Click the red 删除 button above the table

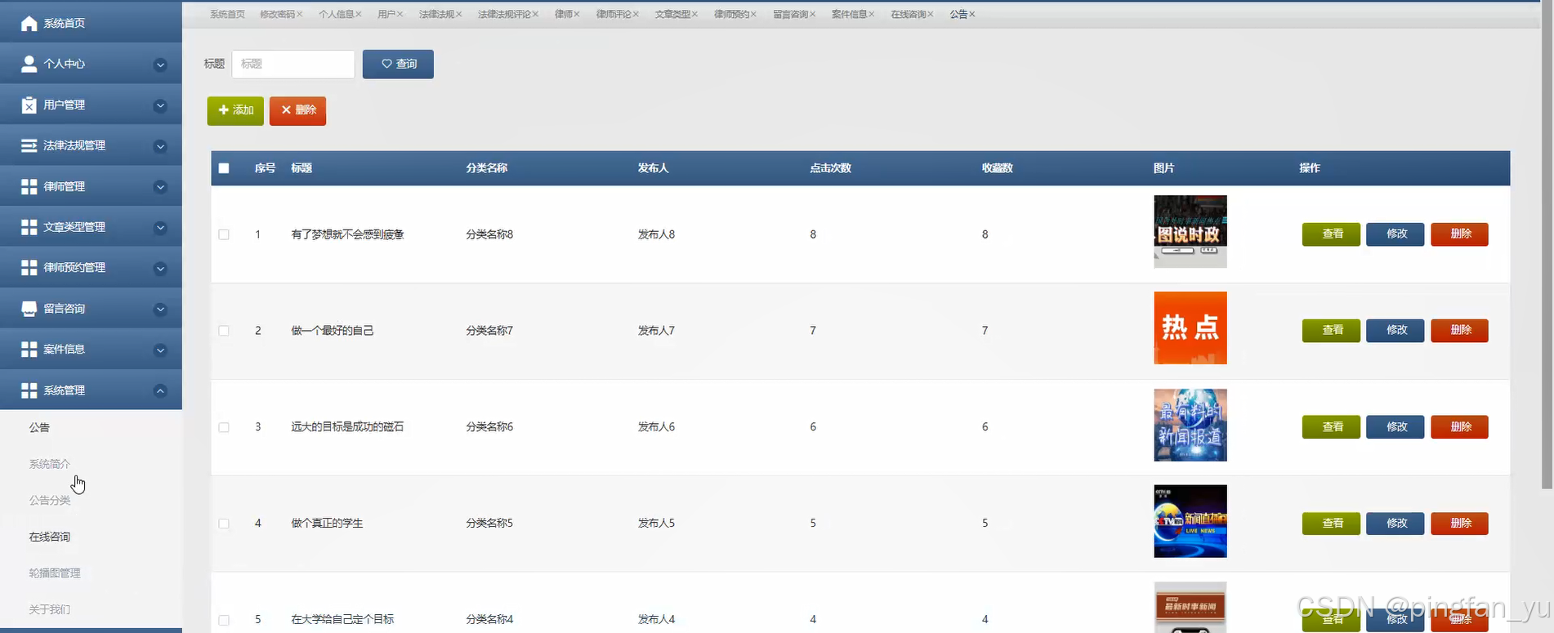(297, 110)
